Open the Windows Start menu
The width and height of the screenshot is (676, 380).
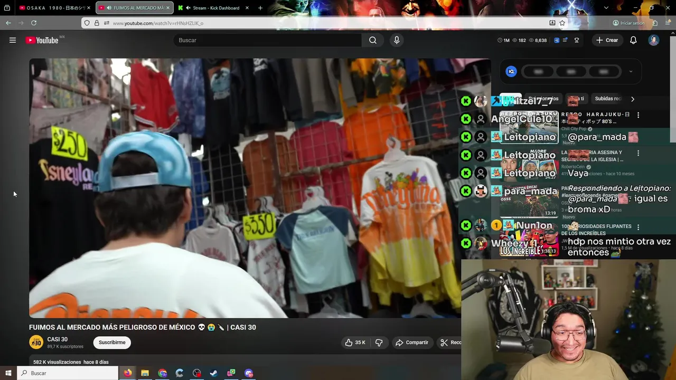coord(8,373)
